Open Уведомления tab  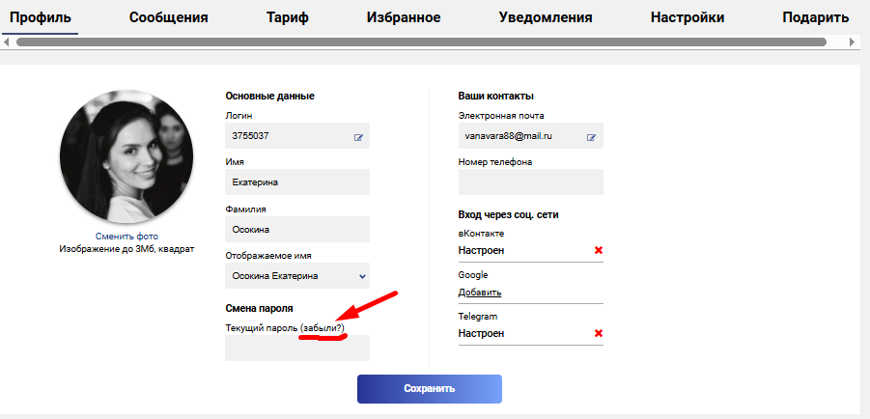[546, 17]
